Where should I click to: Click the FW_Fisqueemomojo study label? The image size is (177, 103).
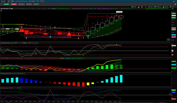tap(62, 8)
